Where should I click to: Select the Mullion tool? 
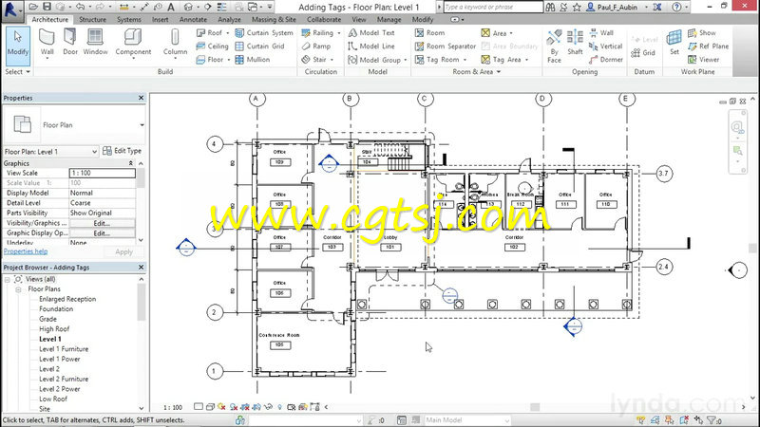point(252,60)
